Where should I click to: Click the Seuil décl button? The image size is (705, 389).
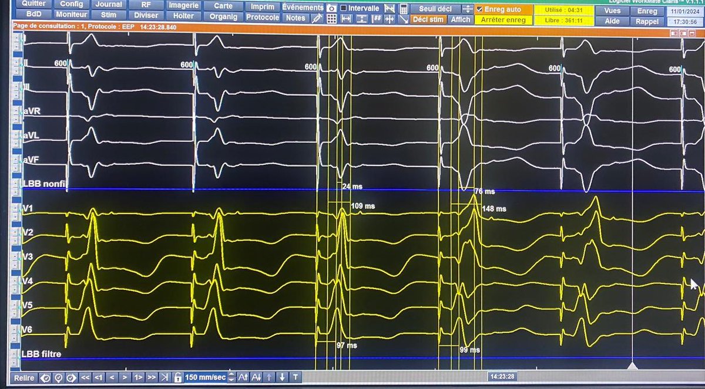point(435,9)
